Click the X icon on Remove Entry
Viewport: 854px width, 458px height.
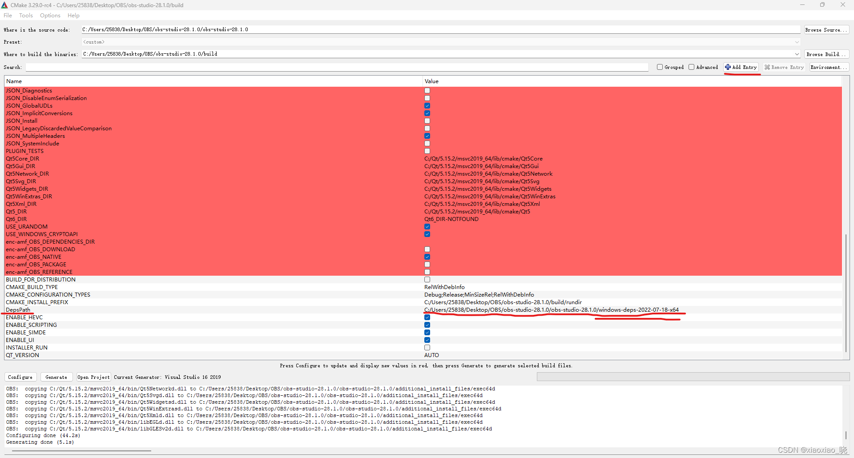coord(767,67)
